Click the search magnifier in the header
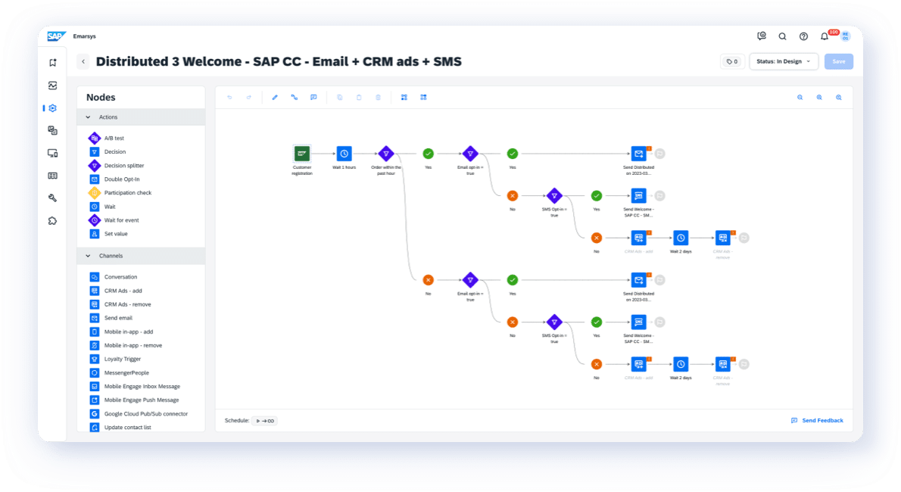The width and height of the screenshot is (901, 492). (783, 36)
